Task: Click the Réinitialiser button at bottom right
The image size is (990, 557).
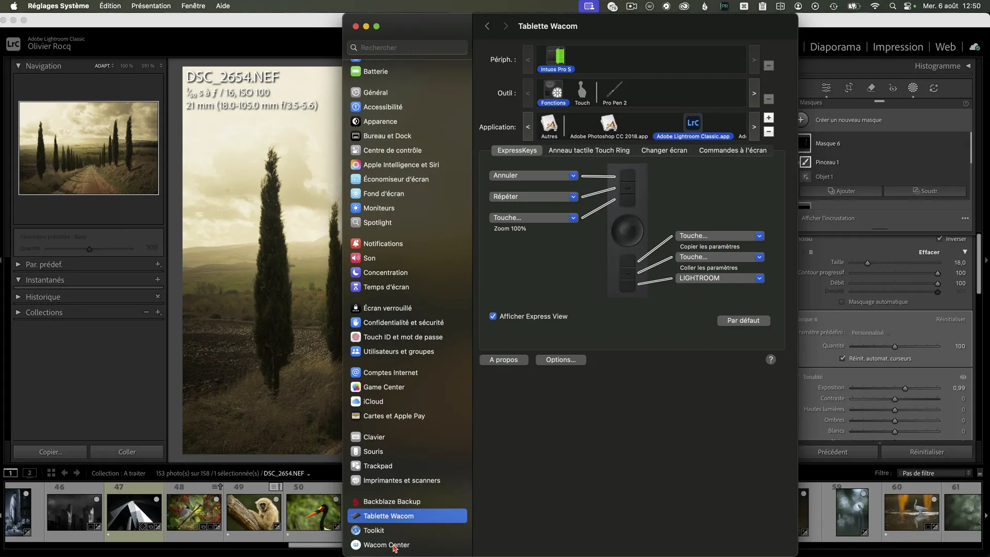Action: coord(927,452)
